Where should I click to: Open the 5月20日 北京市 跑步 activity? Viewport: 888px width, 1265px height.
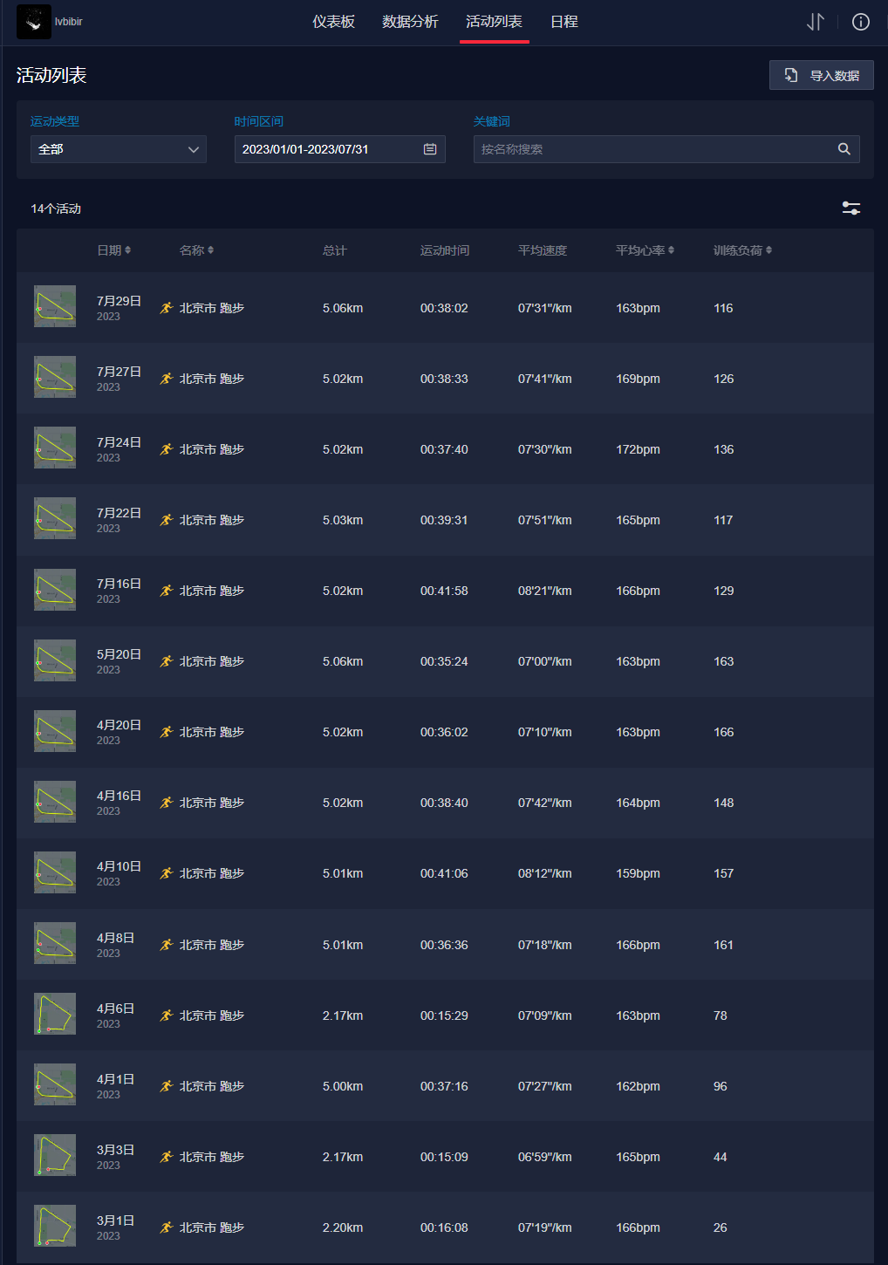tap(211, 661)
